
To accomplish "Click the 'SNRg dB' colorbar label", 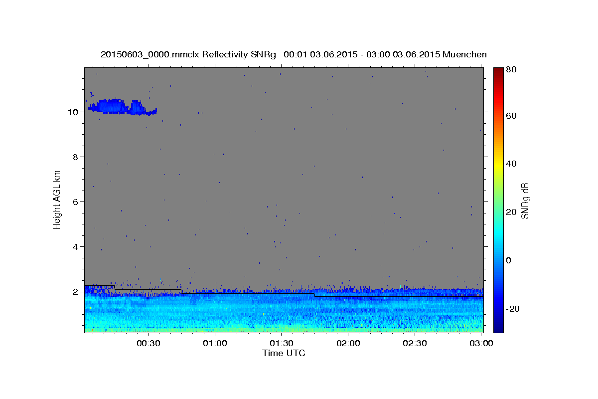I will [x=525, y=201].
